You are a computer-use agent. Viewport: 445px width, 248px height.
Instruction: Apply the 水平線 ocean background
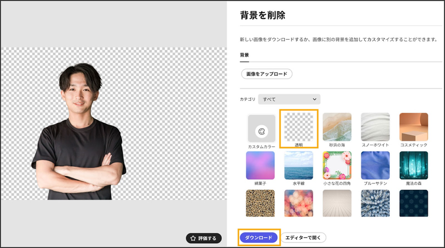[298, 166]
